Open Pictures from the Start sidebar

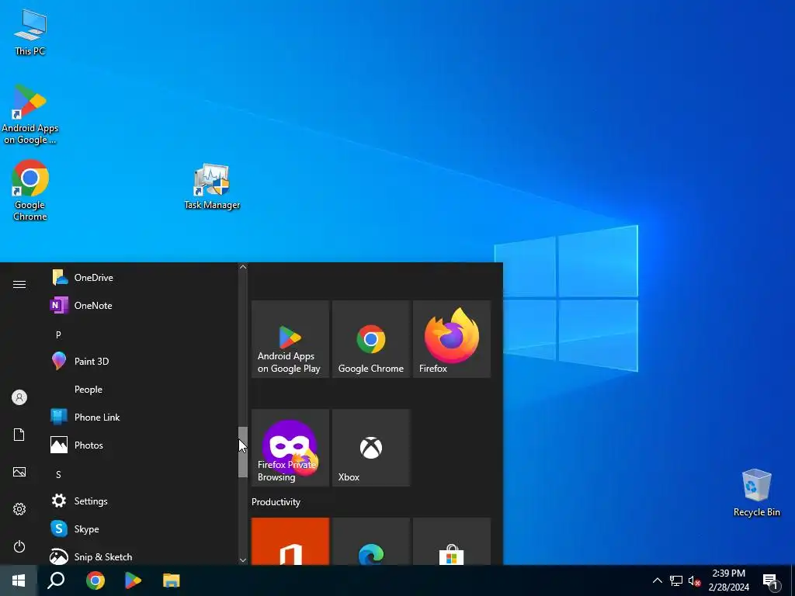pos(19,472)
